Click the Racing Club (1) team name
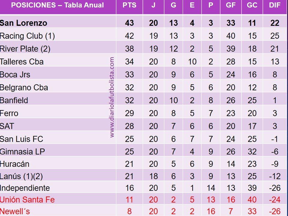288x216 pixels. click(x=27, y=36)
